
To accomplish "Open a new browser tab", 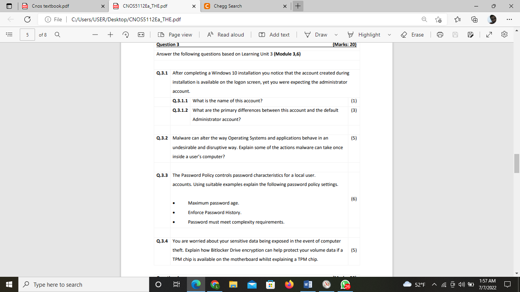I will point(298,6).
